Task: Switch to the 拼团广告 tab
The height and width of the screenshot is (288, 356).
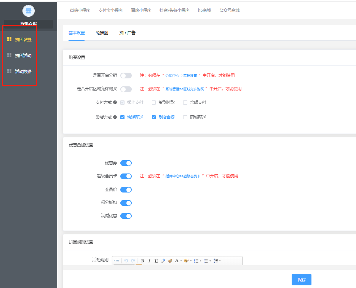Action: point(128,33)
